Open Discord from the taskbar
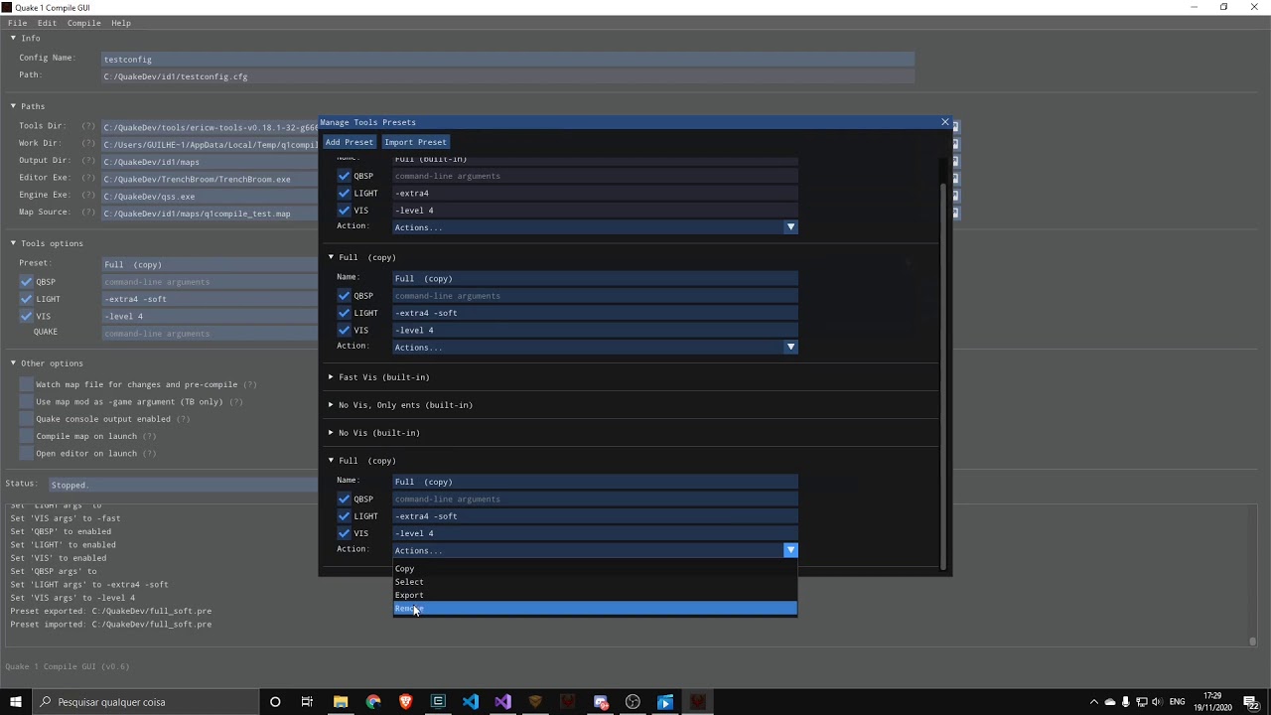Screen dimensions: 1271x715 tap(601, 702)
